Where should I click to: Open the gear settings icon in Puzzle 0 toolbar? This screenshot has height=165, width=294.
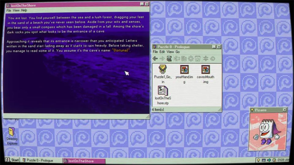(191, 59)
